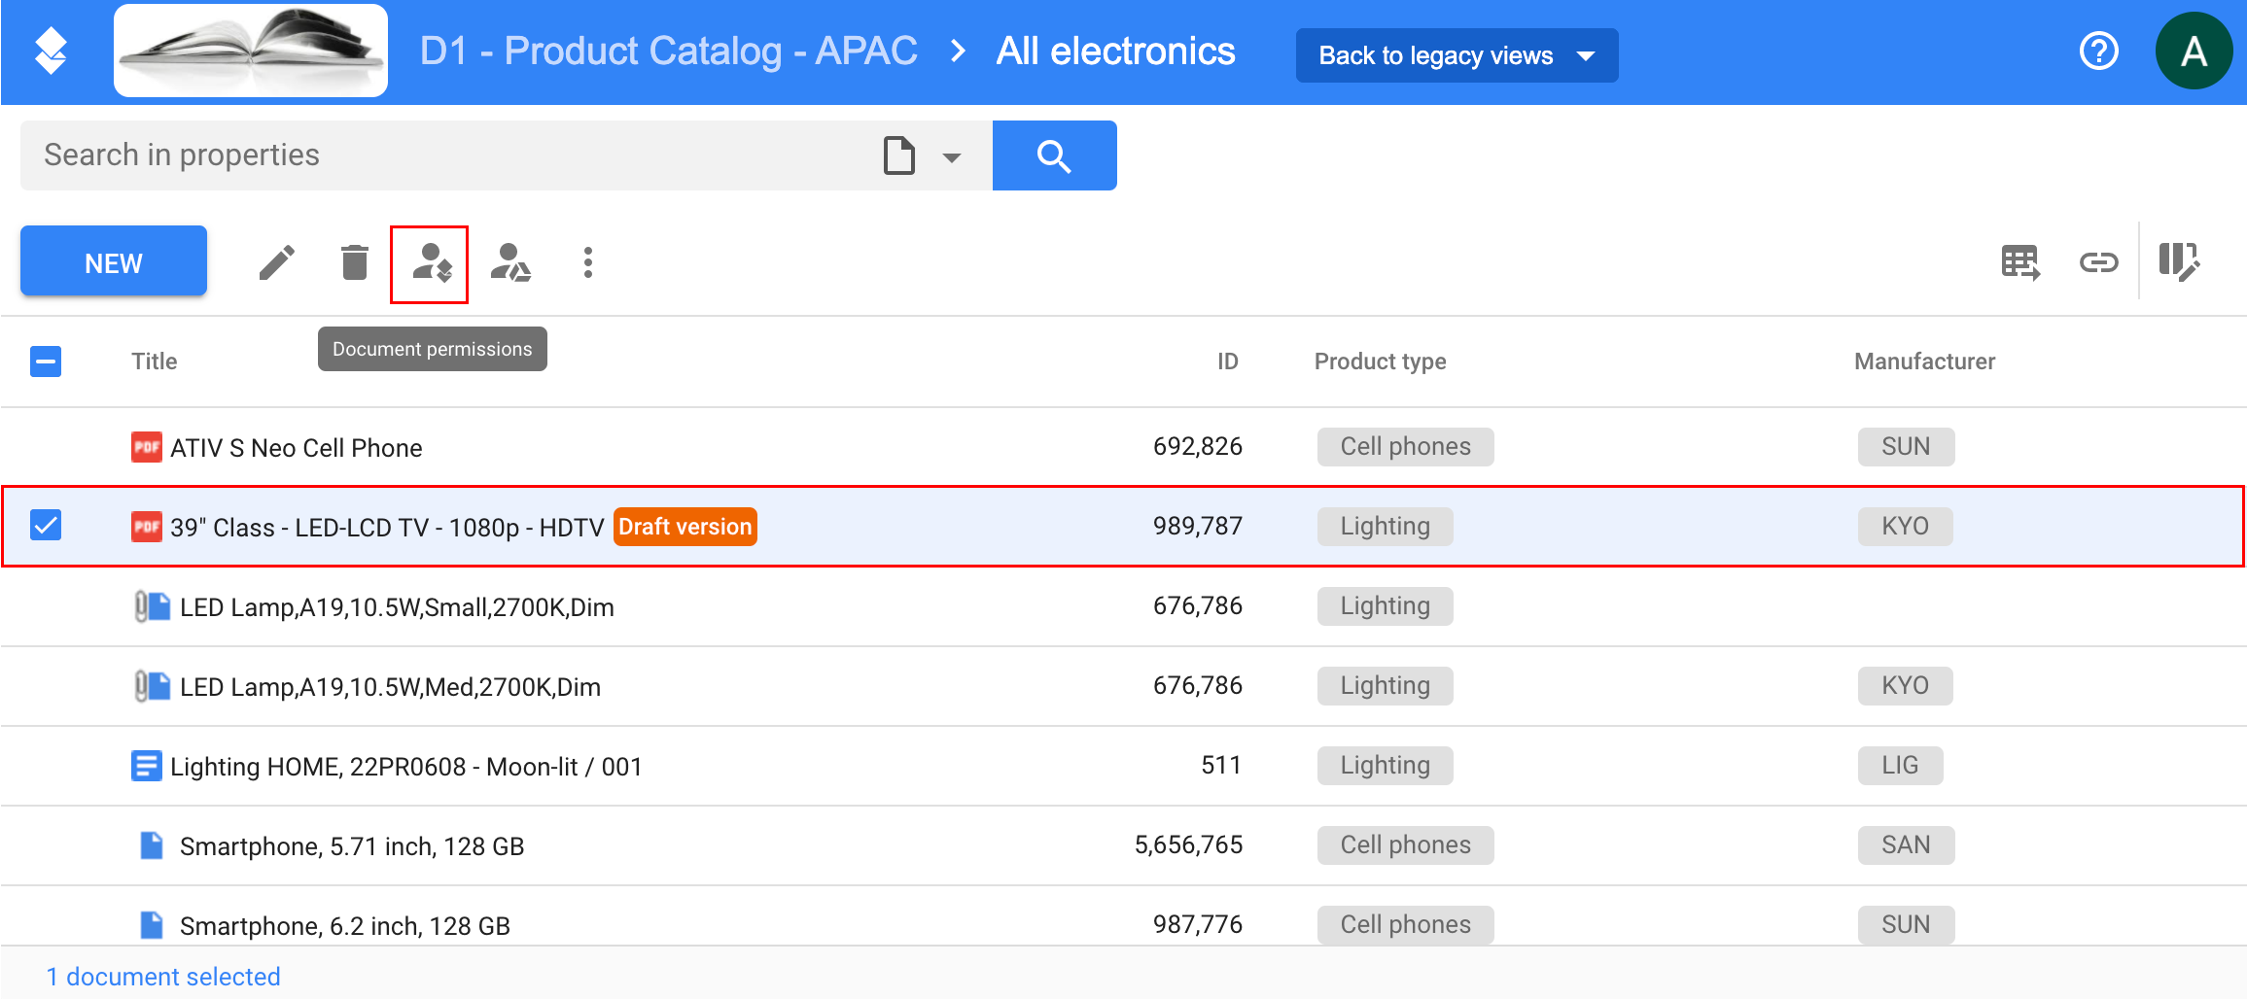
Task: Click KYO tag in 39" Class row
Action: click(x=1905, y=527)
